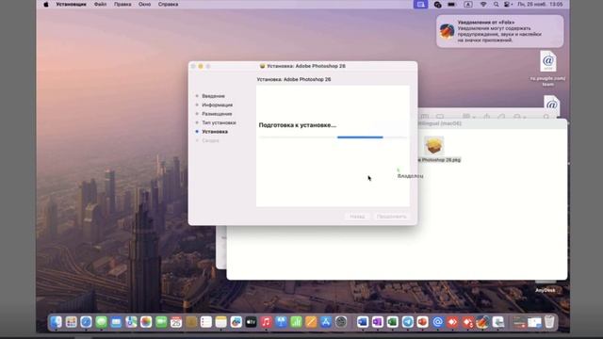
Task: Open Freeform in the Dock
Action: tap(236, 322)
